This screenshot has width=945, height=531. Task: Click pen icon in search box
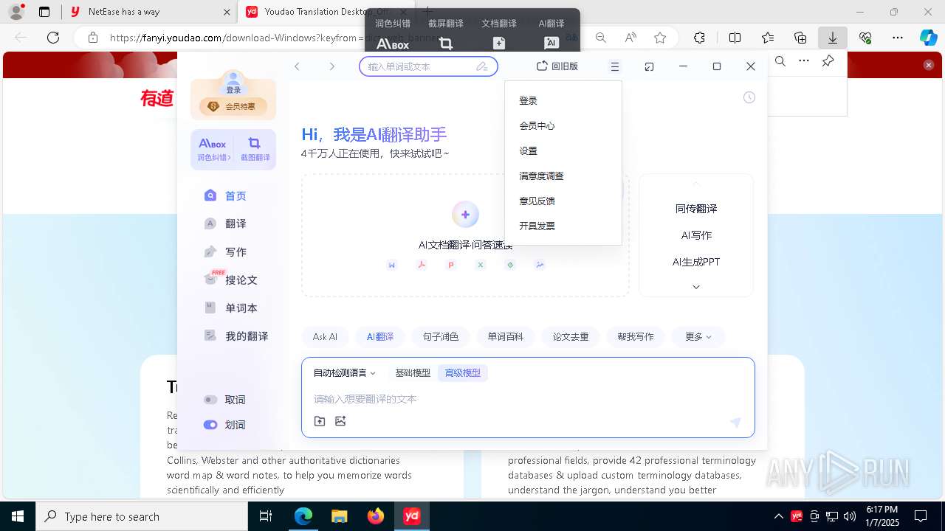pos(482,66)
